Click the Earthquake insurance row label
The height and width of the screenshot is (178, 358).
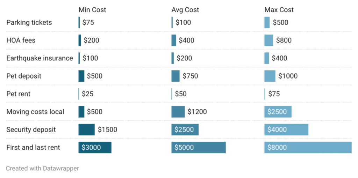pos(40,58)
